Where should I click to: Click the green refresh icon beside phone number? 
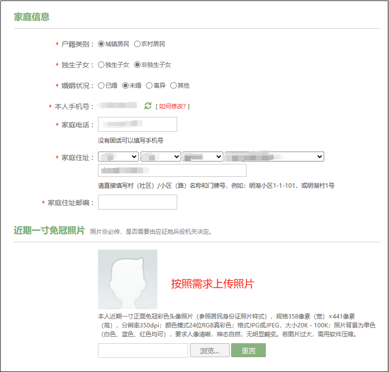147,106
